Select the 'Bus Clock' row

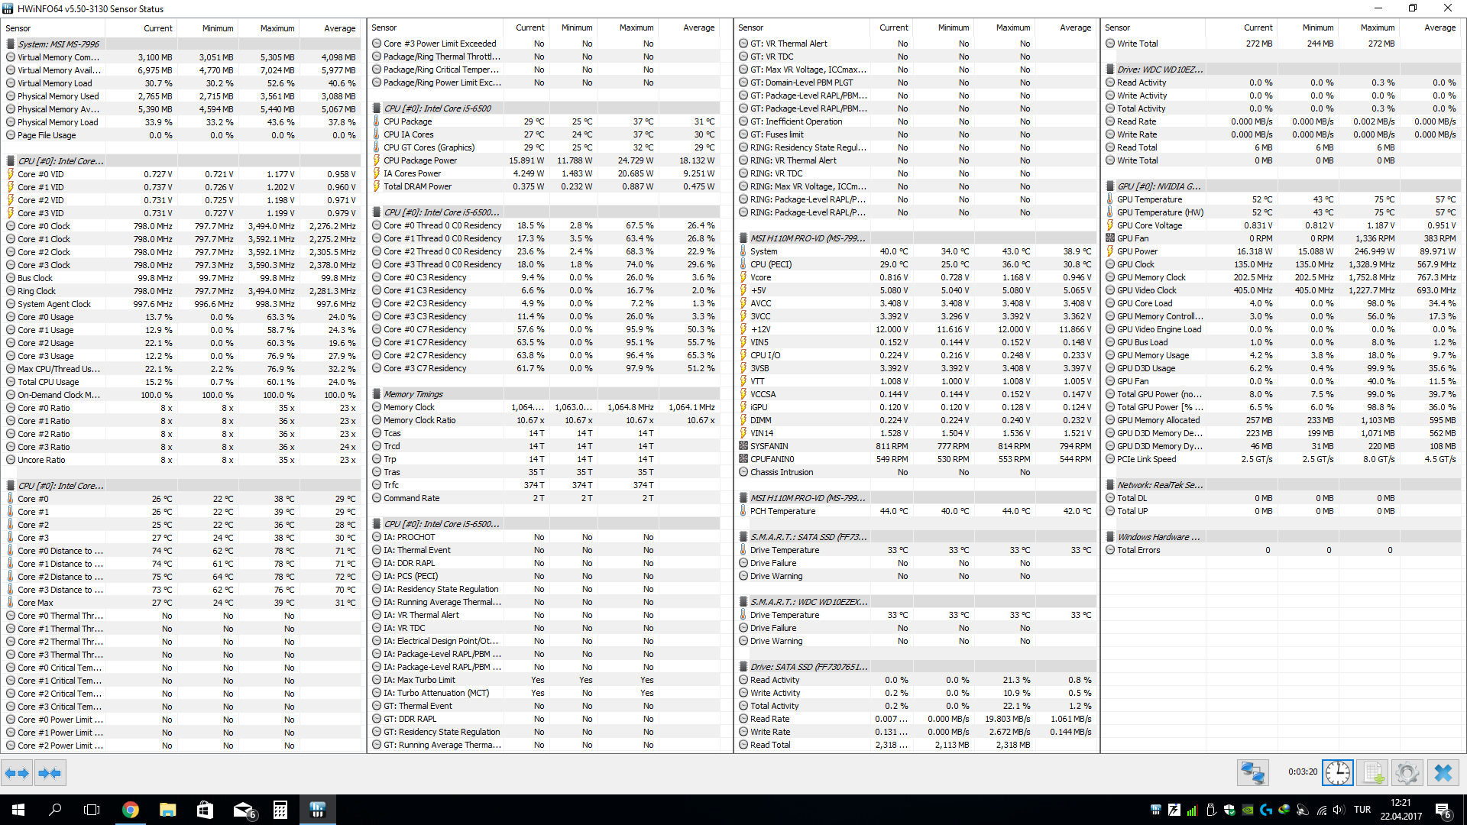click(181, 278)
